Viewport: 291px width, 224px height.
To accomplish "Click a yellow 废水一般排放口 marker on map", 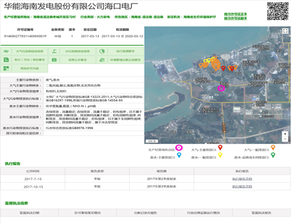I will (206, 61).
